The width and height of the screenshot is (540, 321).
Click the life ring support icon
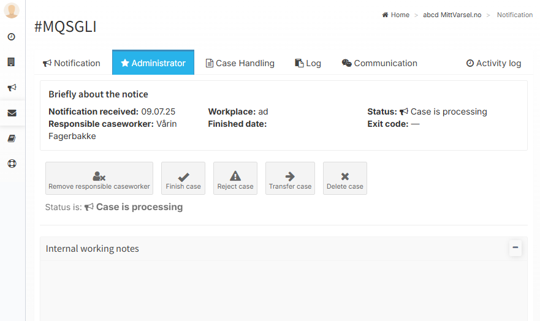pos(12,164)
